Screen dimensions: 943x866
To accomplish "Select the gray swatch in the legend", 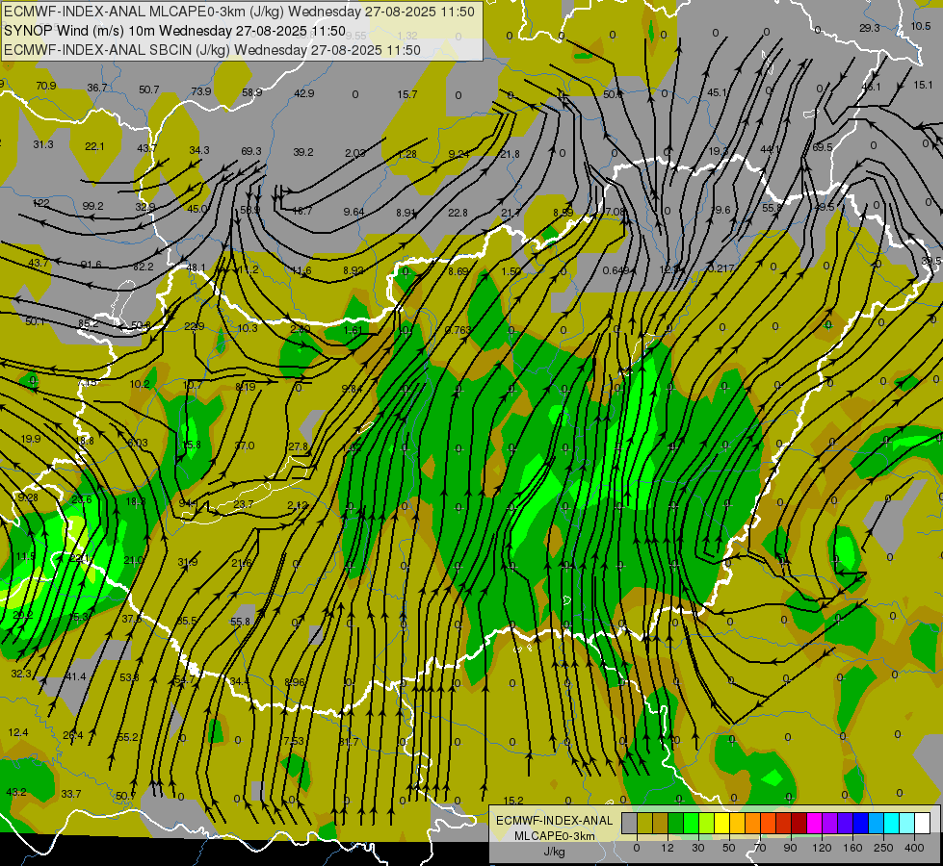I will 629,824.
